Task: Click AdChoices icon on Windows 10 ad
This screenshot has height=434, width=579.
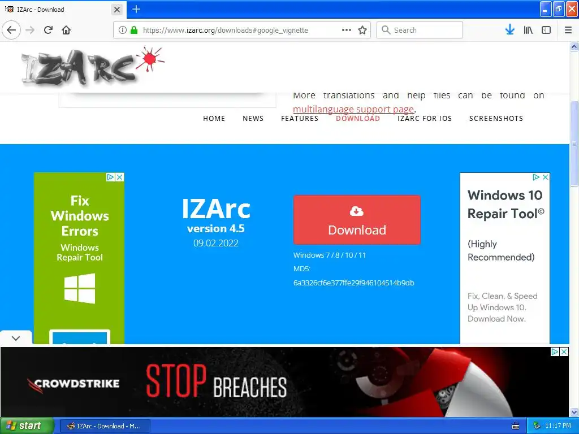Action: (x=536, y=177)
